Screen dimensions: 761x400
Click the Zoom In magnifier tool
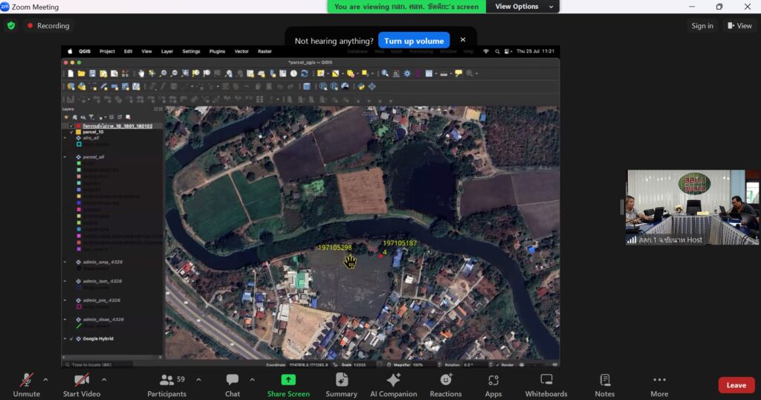click(x=163, y=74)
